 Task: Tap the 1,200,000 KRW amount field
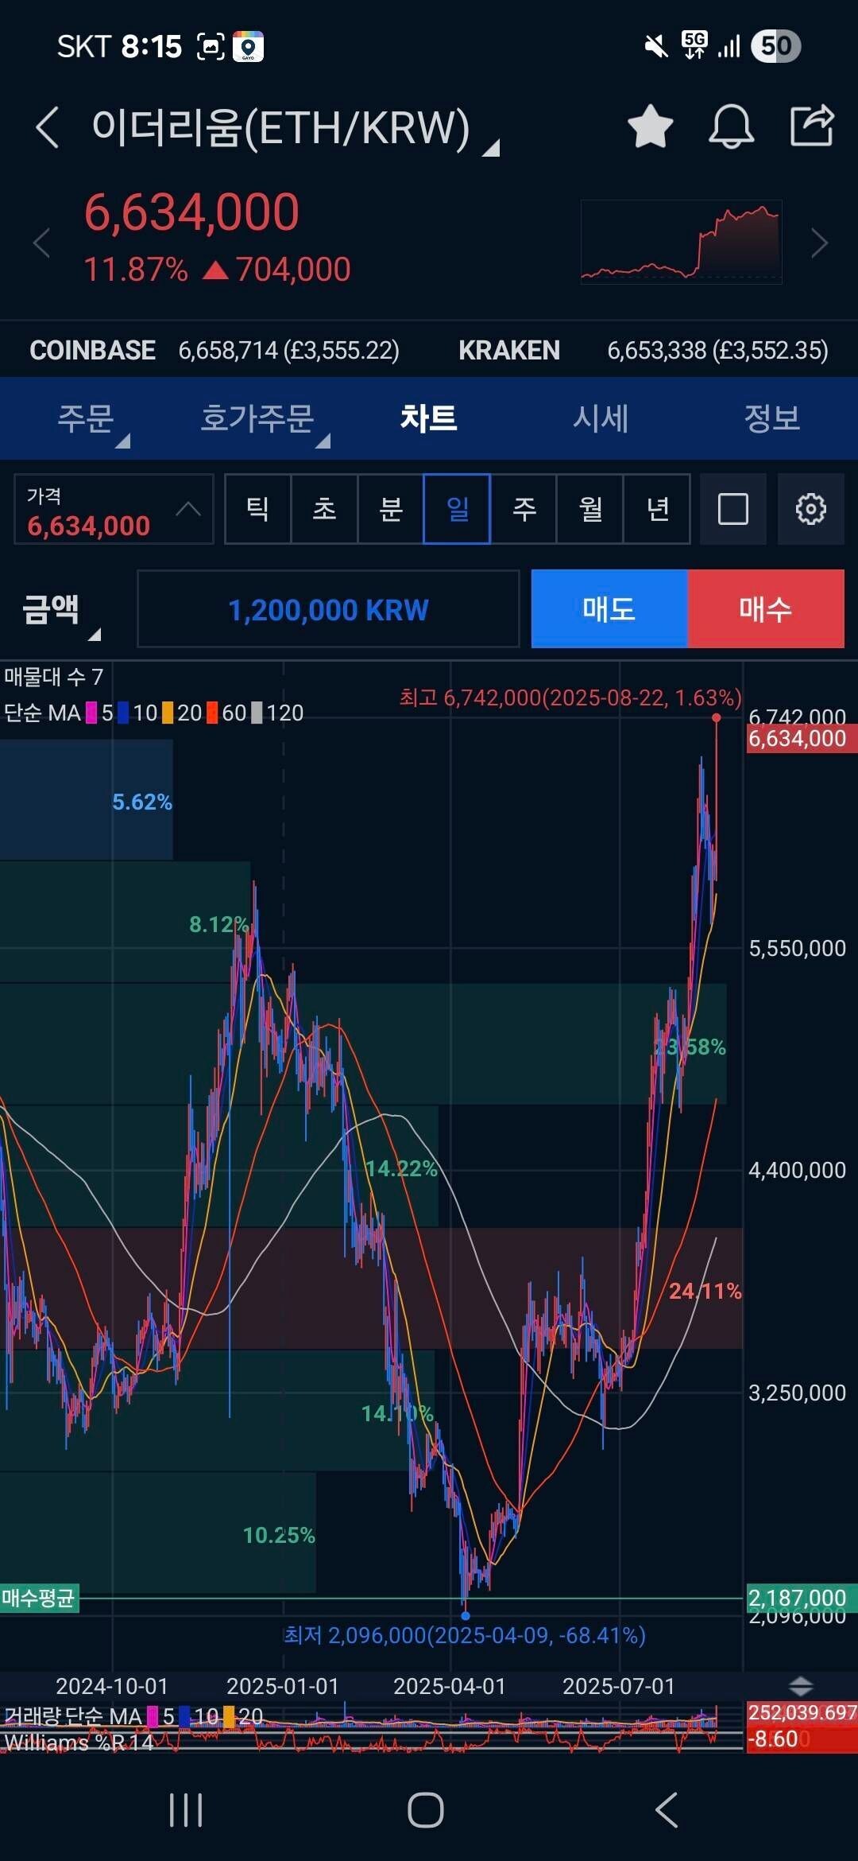pyautogui.click(x=328, y=610)
